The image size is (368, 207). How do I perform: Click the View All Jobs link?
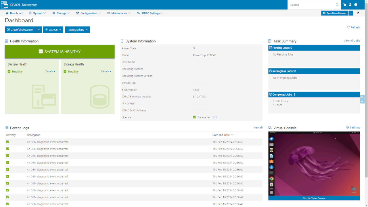pos(352,41)
